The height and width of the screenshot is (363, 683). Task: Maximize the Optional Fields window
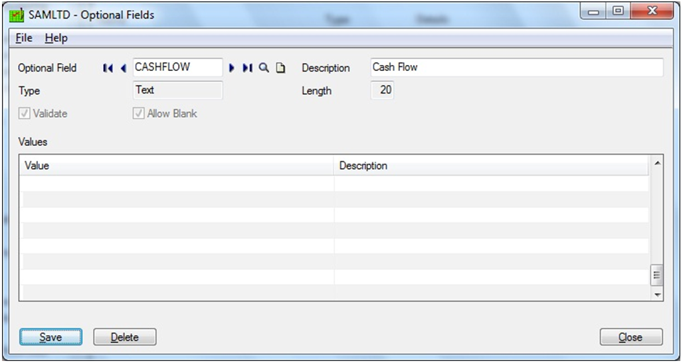click(617, 11)
